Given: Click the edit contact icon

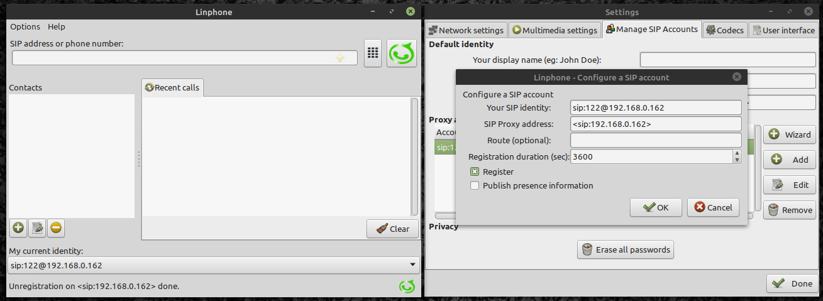Looking at the screenshot, I should pos(37,228).
